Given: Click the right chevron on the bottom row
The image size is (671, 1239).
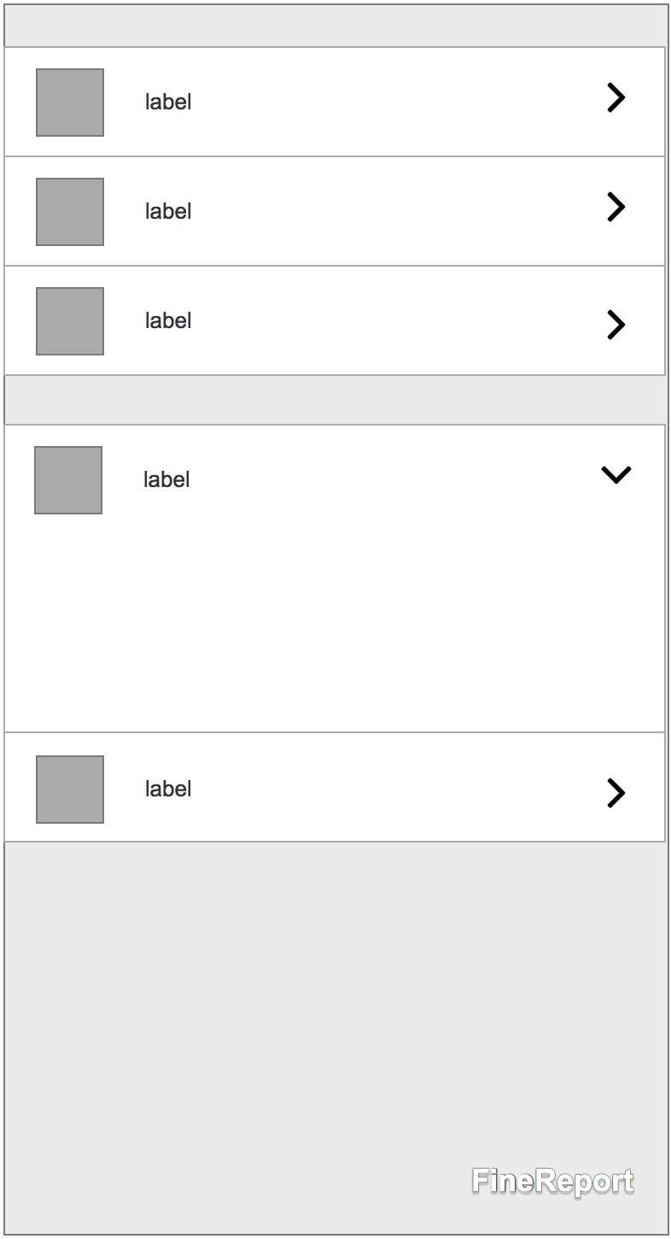Looking at the screenshot, I should pos(616,793).
